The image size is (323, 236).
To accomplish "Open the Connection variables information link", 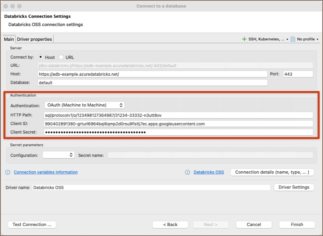I will (x=46, y=172).
